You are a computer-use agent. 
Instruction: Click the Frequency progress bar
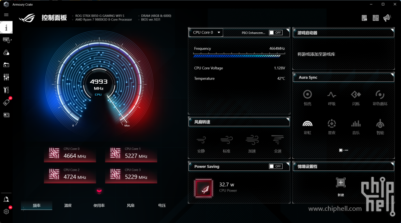click(x=239, y=55)
